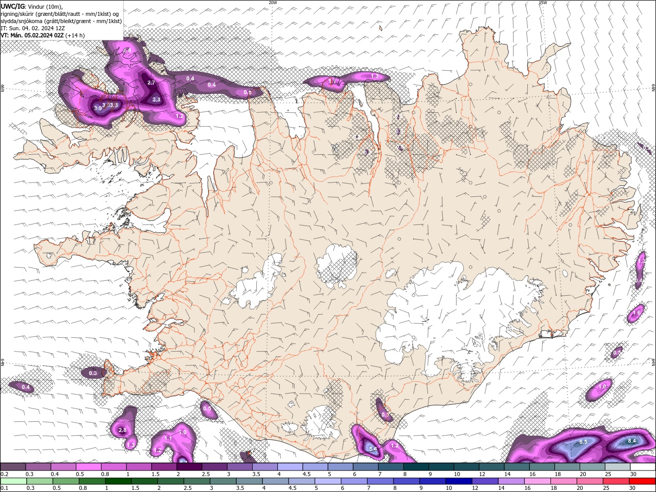Select bottom legend swatch starting at 5
Viewport: 656px width, 492px height.
click(328, 481)
